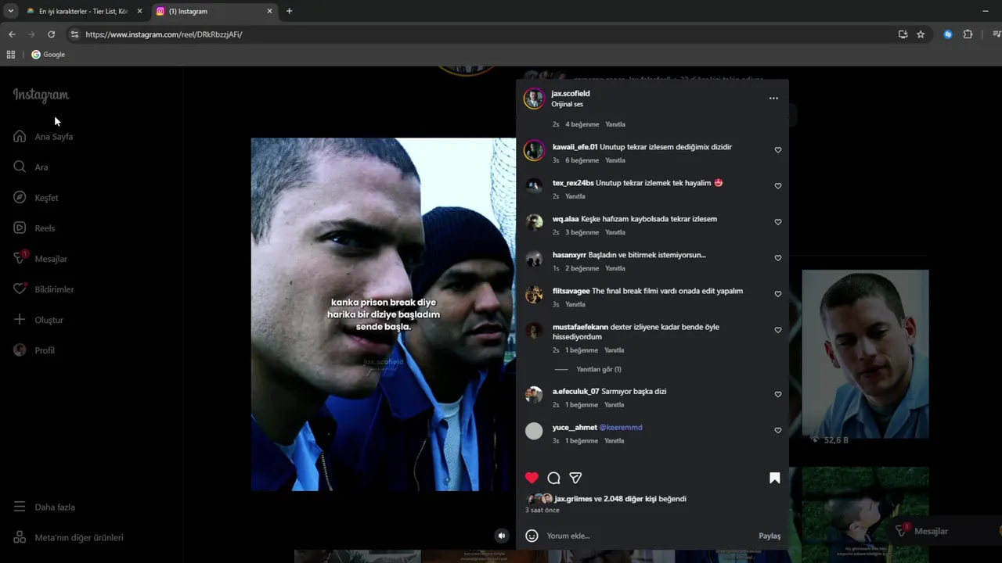1002x563 pixels.
Task: Open the browser extensions puzzle icon
Action: click(968, 34)
